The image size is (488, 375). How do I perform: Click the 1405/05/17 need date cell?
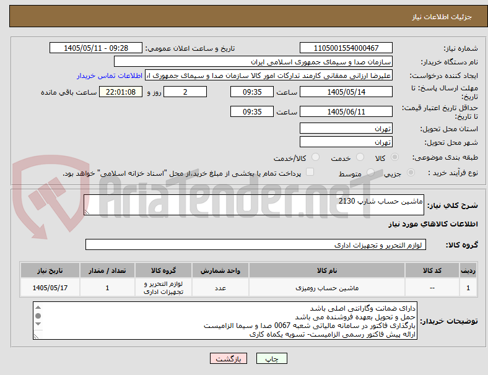click(x=50, y=288)
